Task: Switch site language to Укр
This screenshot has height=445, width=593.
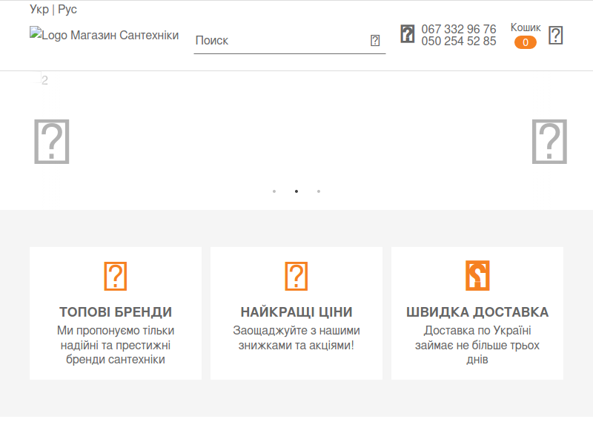Action: pyautogui.click(x=39, y=9)
